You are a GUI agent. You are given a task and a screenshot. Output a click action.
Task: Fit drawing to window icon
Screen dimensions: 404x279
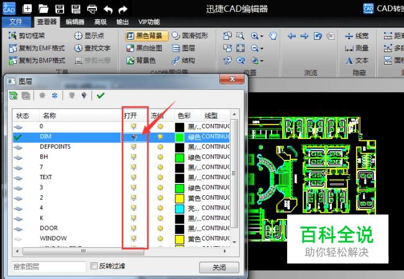[241, 48]
